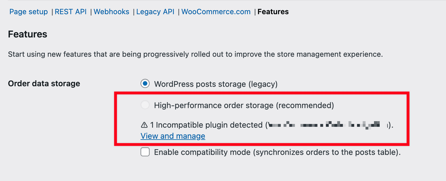Go to the Webhooks tab
Viewport: 446px width, 181px height.
[x=111, y=12]
